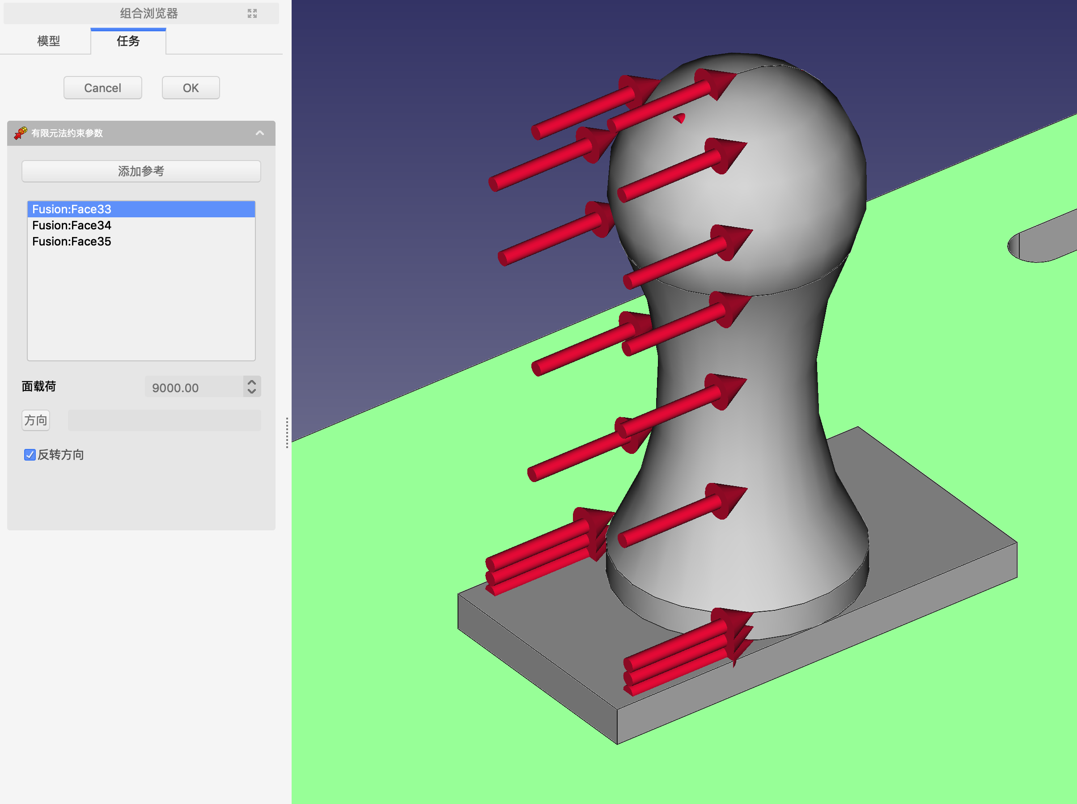
Task: Click the force constraint icon in panel header
Action: click(x=21, y=133)
